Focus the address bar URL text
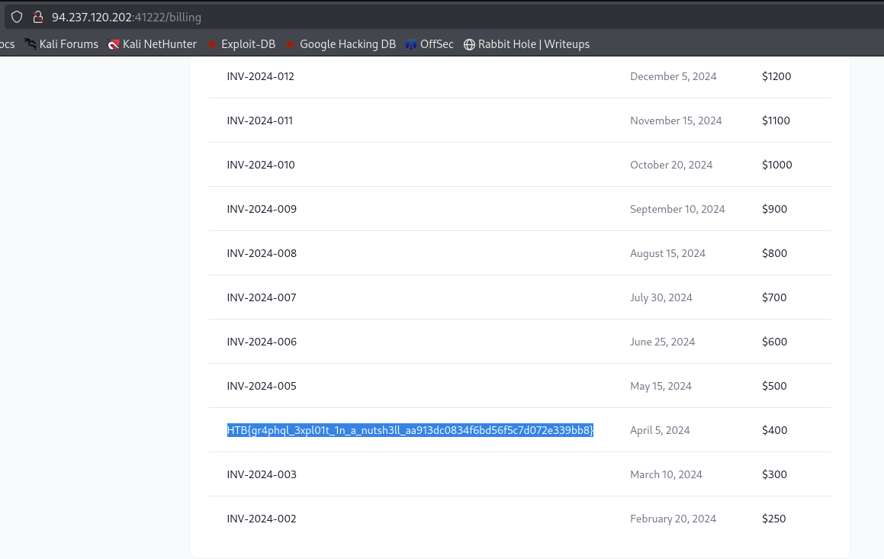 click(127, 17)
